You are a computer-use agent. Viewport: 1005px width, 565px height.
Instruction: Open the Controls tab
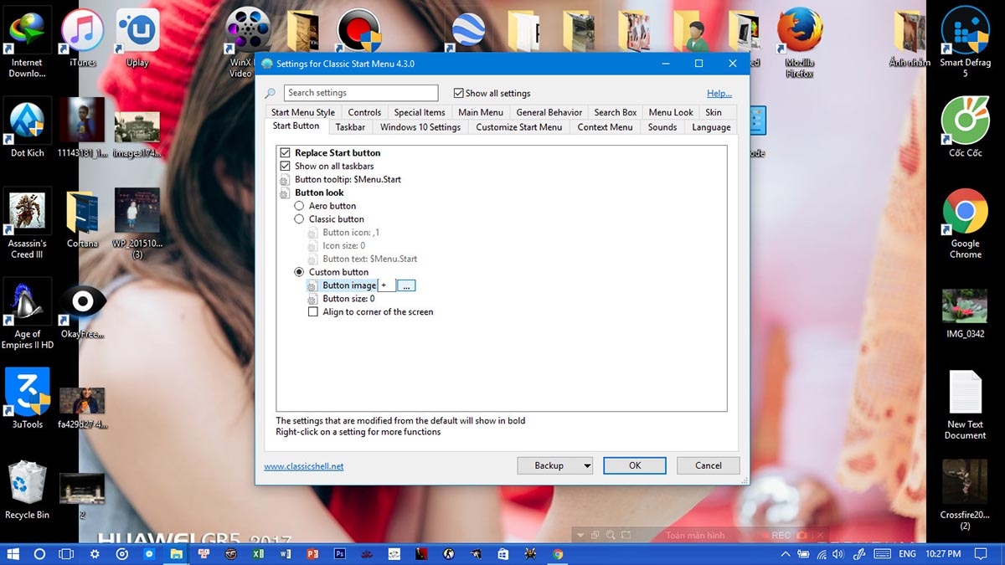[x=364, y=112]
